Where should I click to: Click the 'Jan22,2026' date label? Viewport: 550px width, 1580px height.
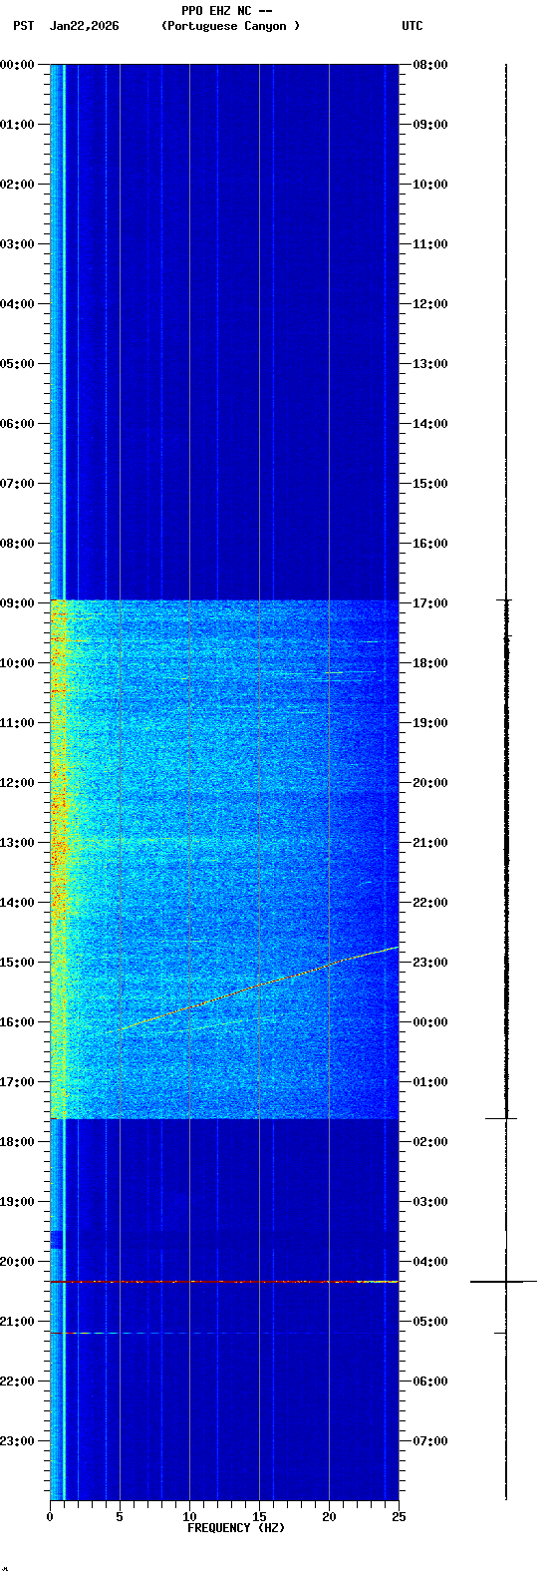click(84, 26)
